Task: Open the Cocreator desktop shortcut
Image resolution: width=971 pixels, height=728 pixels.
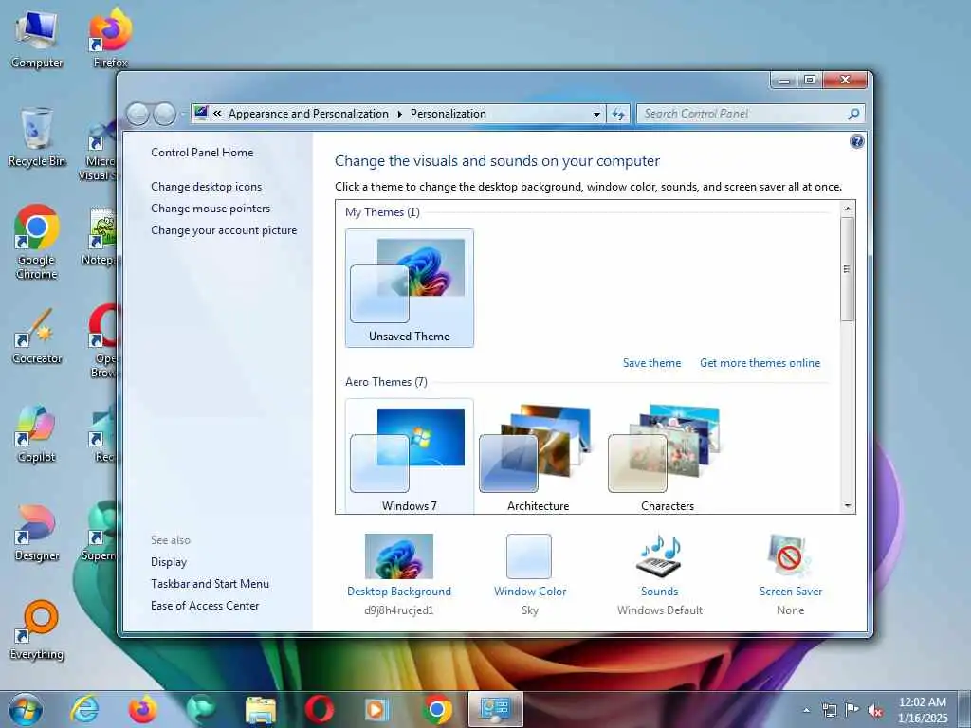Action: pos(37,337)
